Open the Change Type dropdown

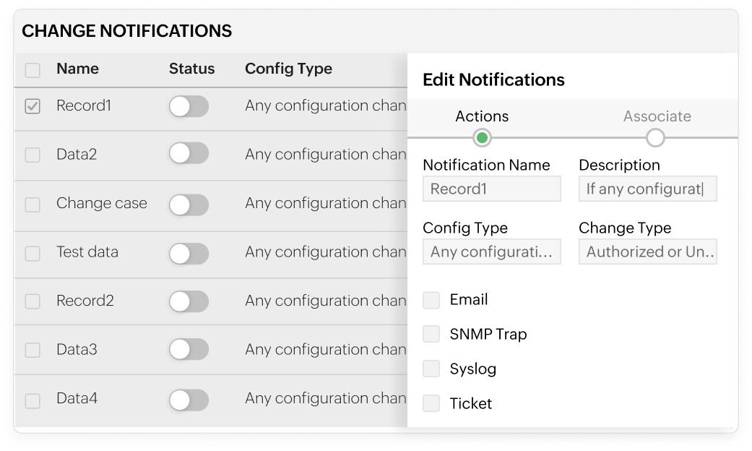click(647, 252)
